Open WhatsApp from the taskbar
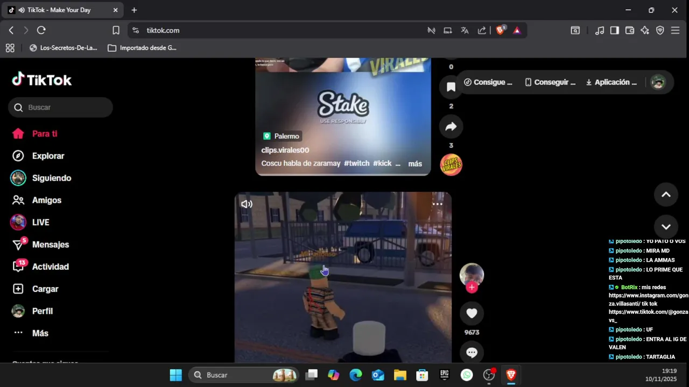Image resolution: width=689 pixels, height=387 pixels. pos(467,375)
